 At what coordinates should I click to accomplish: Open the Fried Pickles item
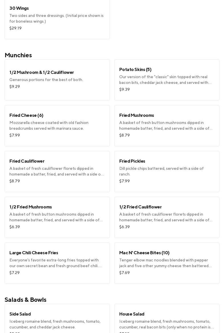point(167,171)
